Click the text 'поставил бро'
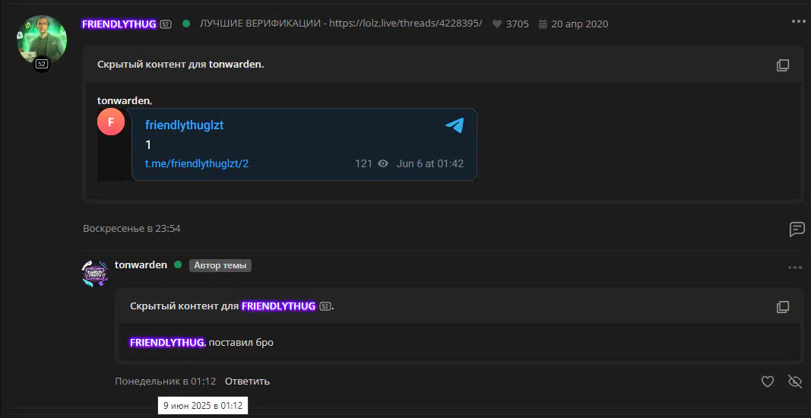The image size is (811, 418). click(x=241, y=343)
